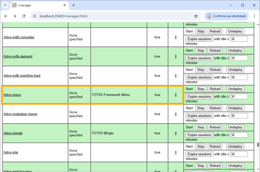
Task: Expire sessions for /totvs-mdb-machine-load
Action: pos(199,77)
